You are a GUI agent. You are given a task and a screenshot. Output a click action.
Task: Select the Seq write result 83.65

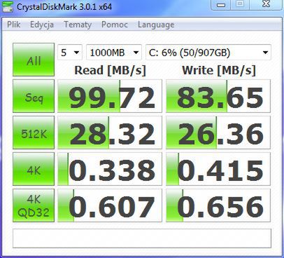[218, 96]
